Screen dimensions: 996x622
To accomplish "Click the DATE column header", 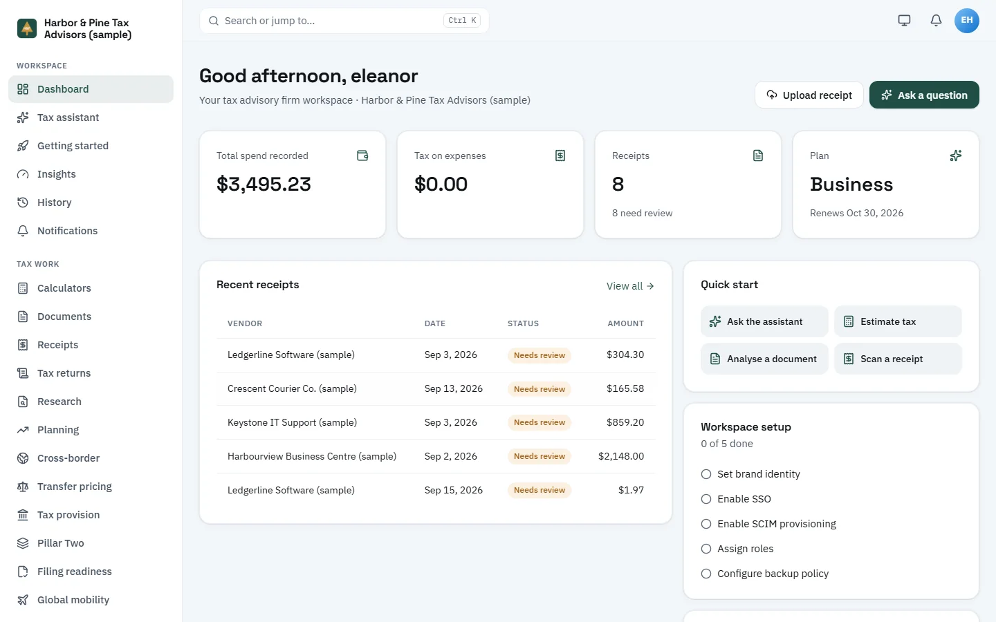I will [435, 323].
